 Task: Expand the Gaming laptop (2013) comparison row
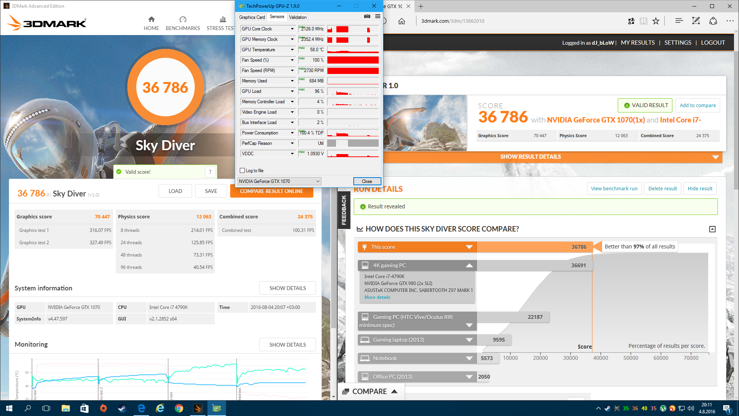click(469, 340)
